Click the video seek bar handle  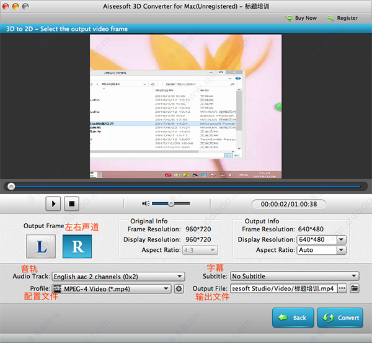point(11,187)
